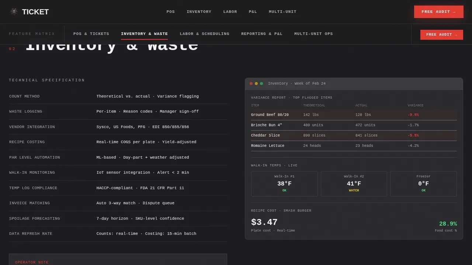Click the RECIPE COSTING spec row
The image size is (472, 265).
click(x=118, y=142)
